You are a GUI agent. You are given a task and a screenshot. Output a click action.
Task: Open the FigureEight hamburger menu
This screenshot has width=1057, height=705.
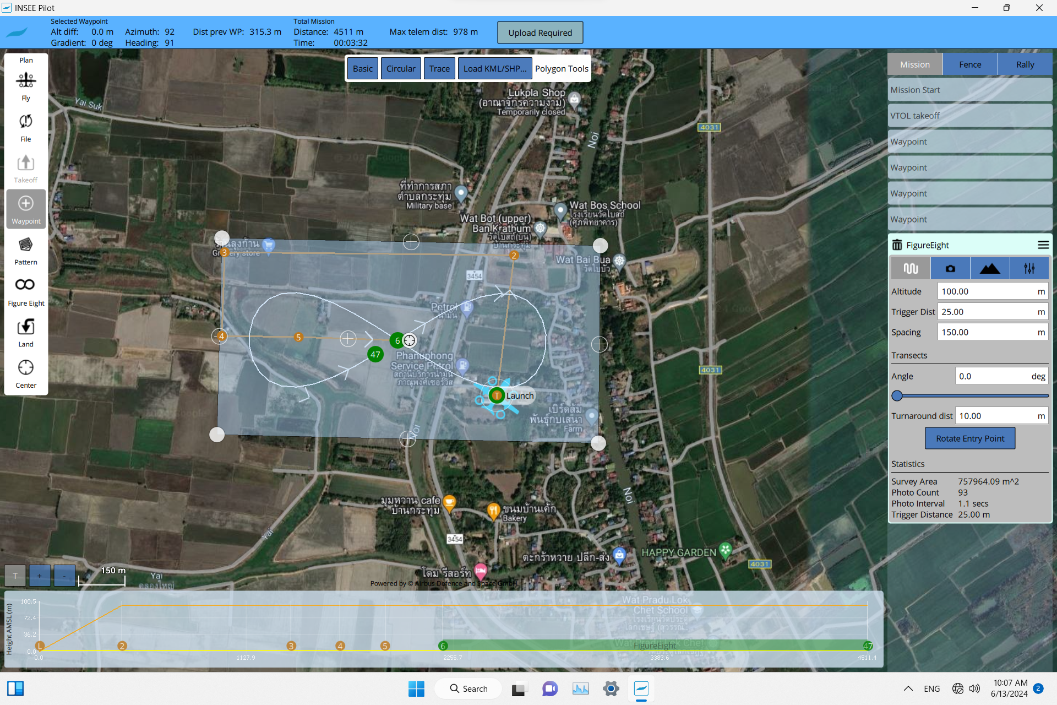(x=1043, y=245)
